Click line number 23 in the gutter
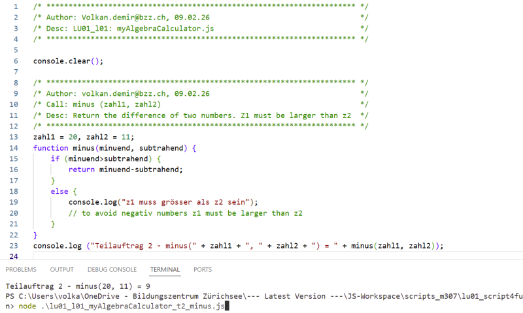The width and height of the screenshot is (523, 313). 14,246
